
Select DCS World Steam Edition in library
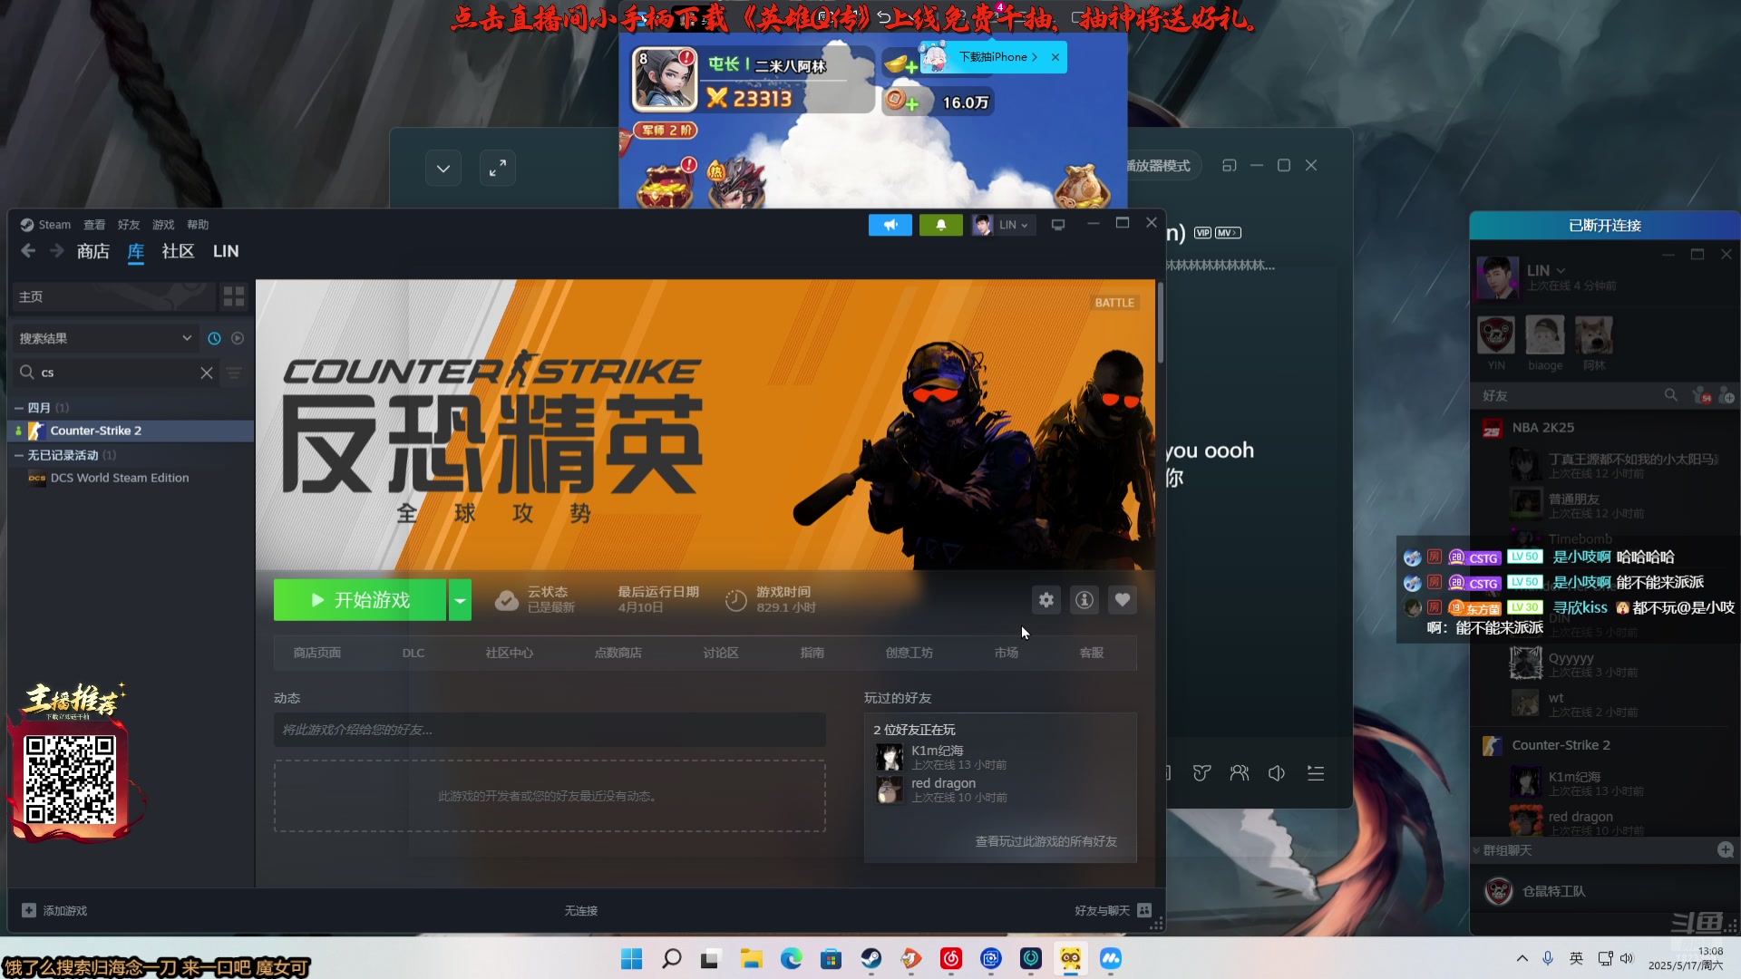(132, 478)
